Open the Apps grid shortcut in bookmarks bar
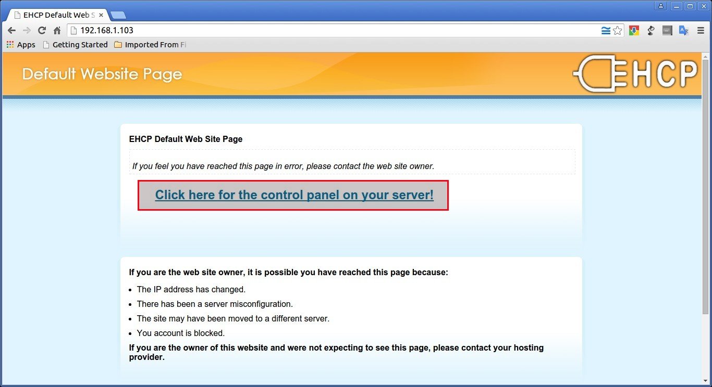712x387 pixels. pos(21,45)
